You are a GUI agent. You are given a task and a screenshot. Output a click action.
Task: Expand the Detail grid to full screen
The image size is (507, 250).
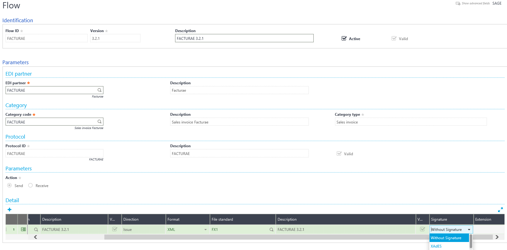pyautogui.click(x=500, y=210)
